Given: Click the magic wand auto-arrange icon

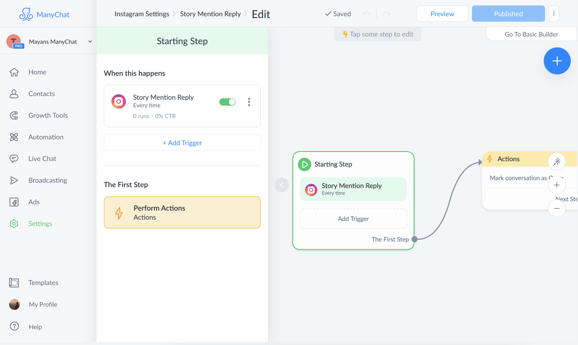Looking at the screenshot, I should point(557,161).
